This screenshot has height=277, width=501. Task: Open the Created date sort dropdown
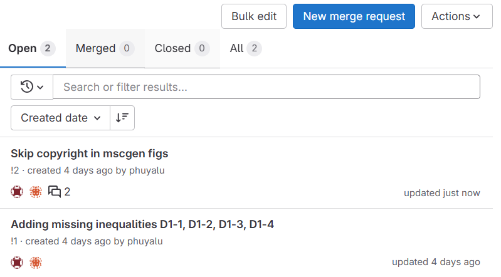click(60, 118)
